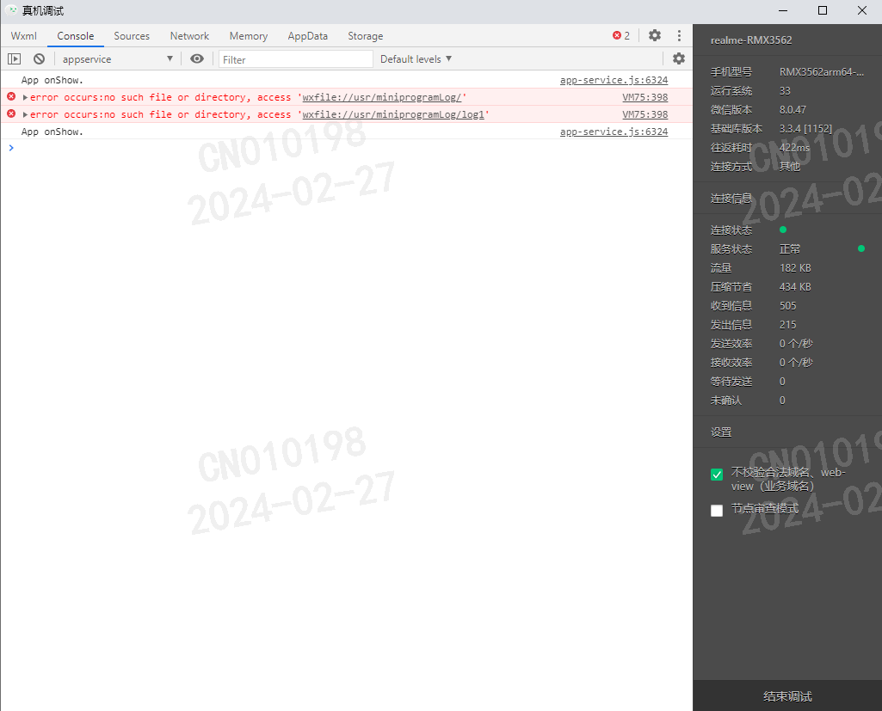Image resolution: width=882 pixels, height=711 pixels.
Task: Open the Network tab
Action: (x=189, y=36)
